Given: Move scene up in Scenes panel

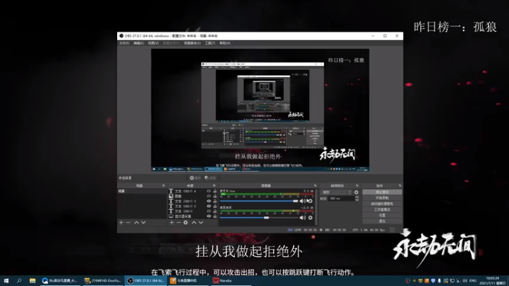Looking at the screenshot, I should click(x=136, y=222).
